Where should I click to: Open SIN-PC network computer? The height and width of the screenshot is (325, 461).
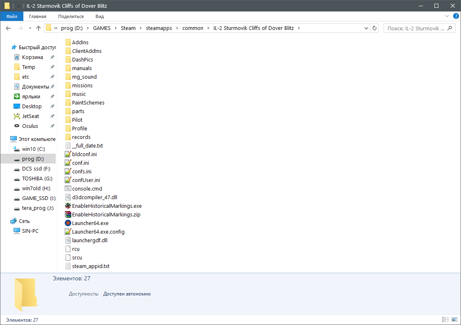pos(30,231)
